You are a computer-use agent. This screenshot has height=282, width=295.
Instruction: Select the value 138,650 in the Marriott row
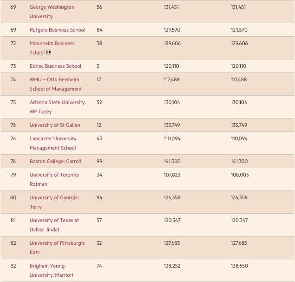[x=239, y=266]
